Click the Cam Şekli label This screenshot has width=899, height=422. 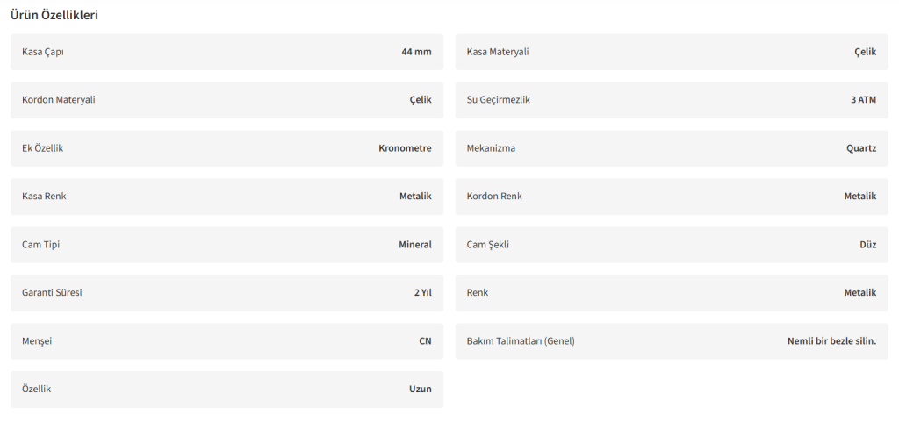(x=488, y=245)
